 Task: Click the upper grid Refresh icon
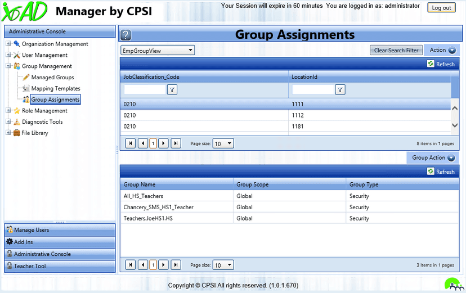click(431, 64)
